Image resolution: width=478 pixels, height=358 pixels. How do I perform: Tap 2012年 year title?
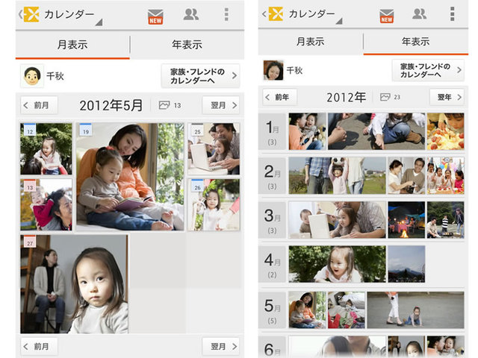[347, 97]
